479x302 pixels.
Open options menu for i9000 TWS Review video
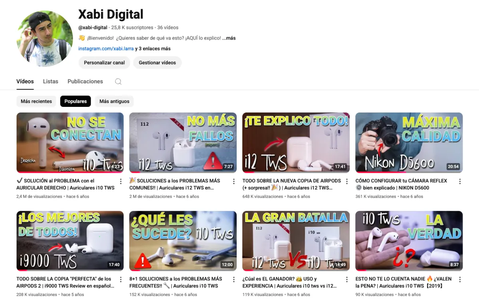[121, 280]
